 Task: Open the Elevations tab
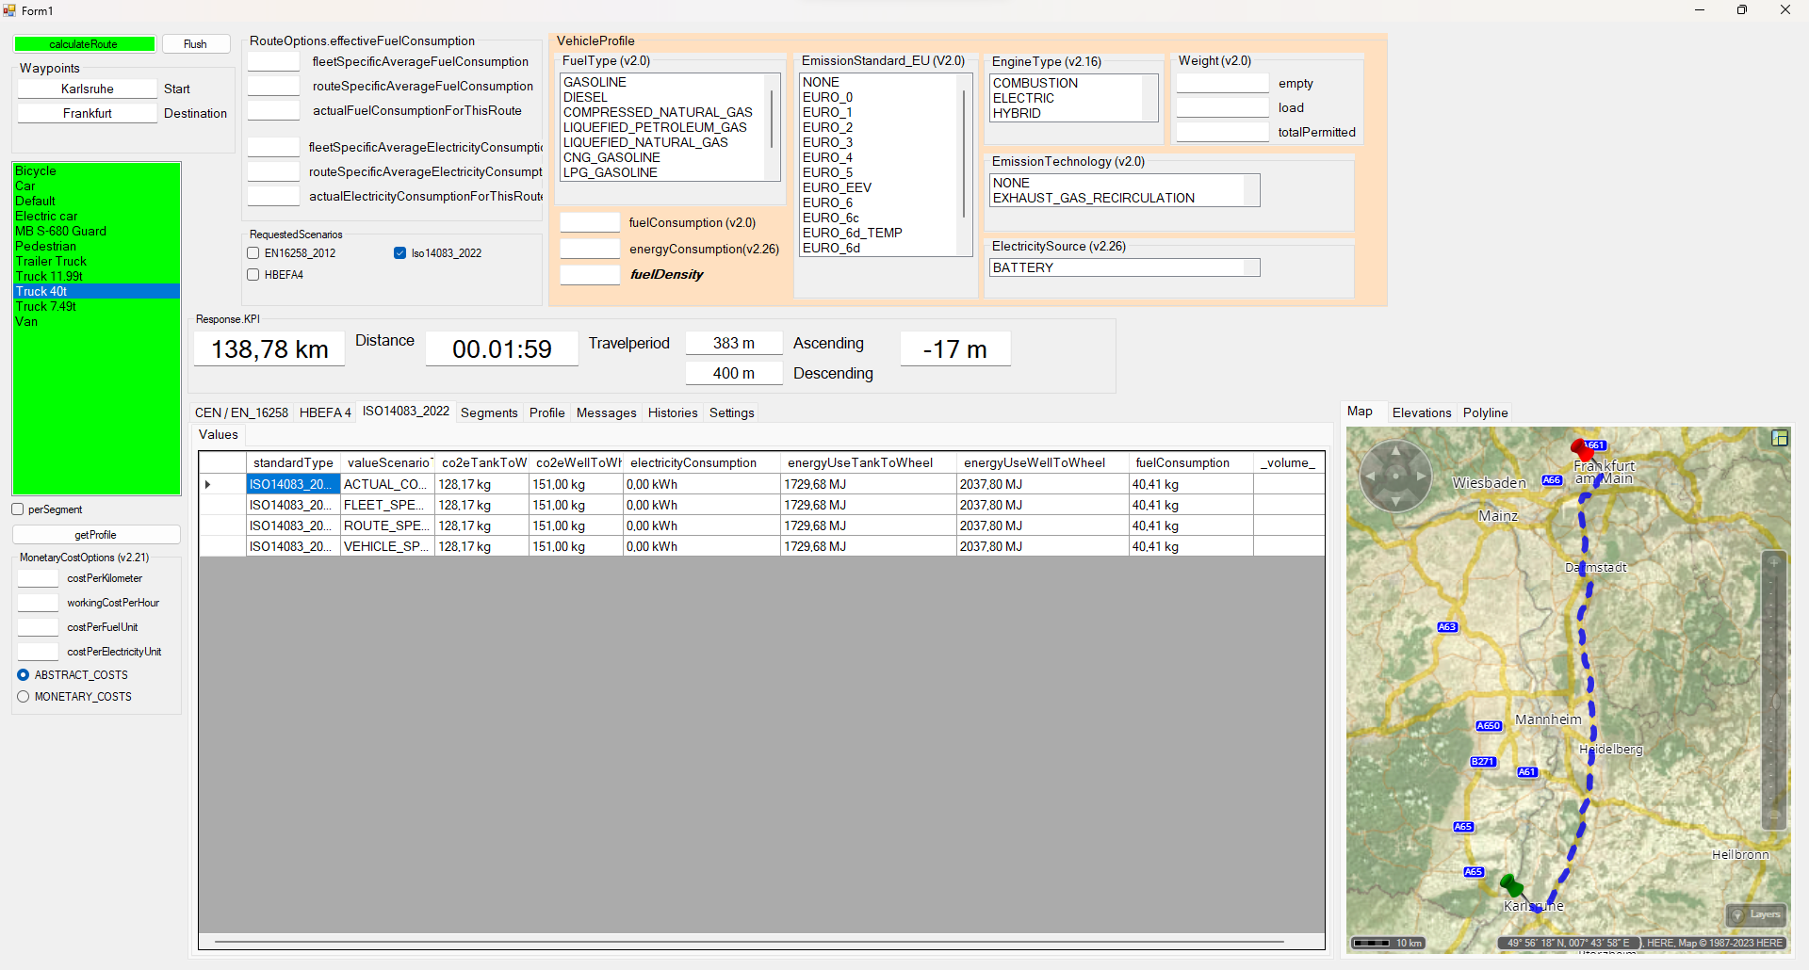1421,412
